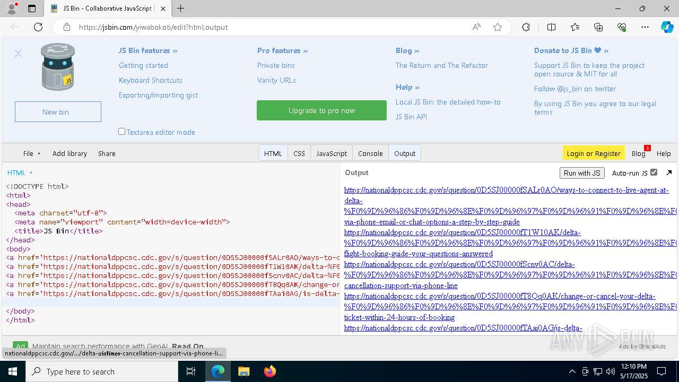Image resolution: width=679 pixels, height=382 pixels.
Task: Click taskbar search box
Action: [x=102, y=371]
